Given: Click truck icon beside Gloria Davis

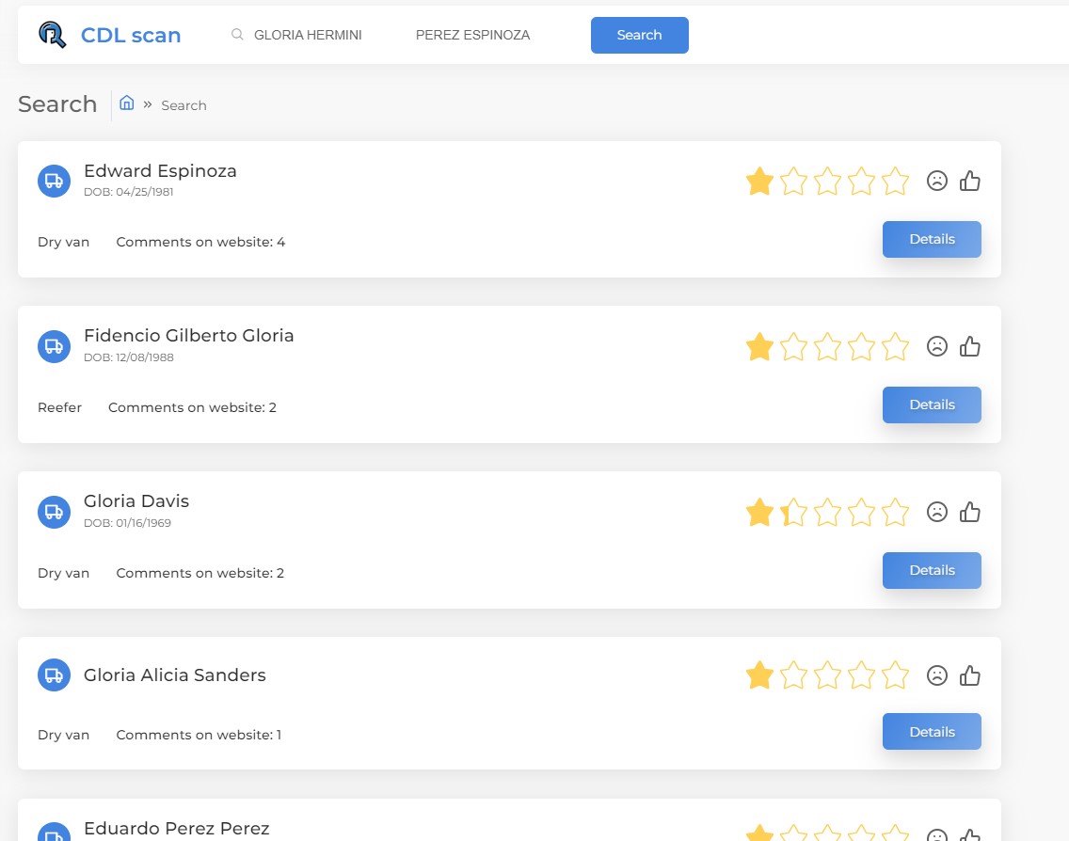Looking at the screenshot, I should pos(54,512).
